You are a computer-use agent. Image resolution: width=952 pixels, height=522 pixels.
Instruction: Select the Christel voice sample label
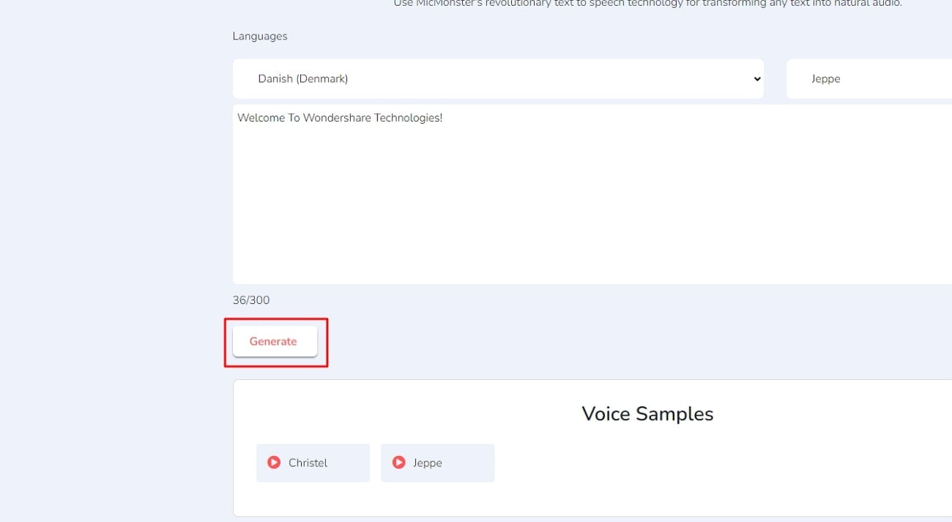(308, 463)
